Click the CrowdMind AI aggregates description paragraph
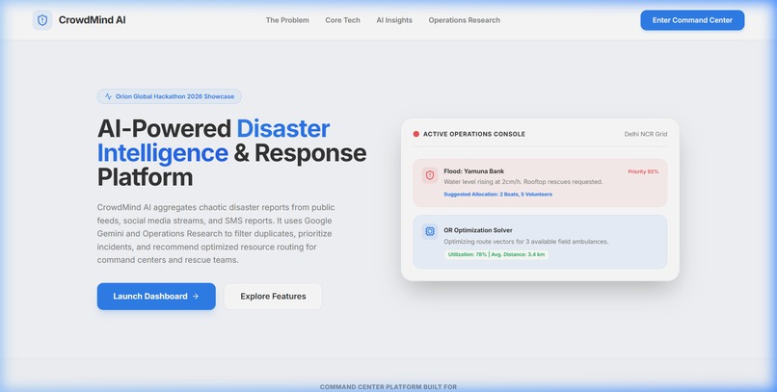777x392 pixels. click(x=216, y=234)
